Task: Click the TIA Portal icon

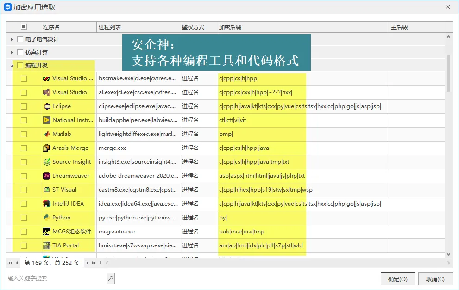Action: pos(46,245)
